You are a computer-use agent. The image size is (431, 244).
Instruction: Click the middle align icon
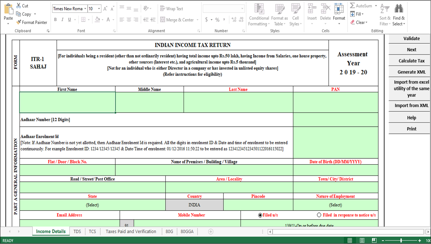pos(129,9)
